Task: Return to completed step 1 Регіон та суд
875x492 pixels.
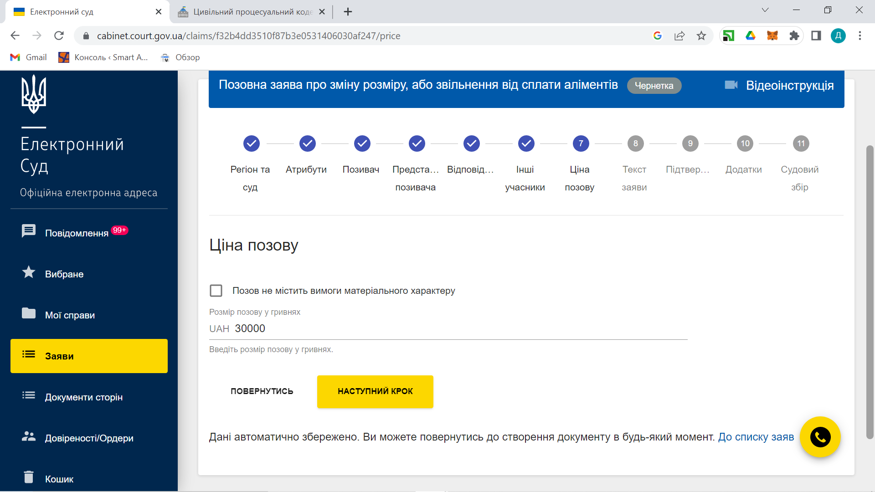Action: (x=251, y=143)
